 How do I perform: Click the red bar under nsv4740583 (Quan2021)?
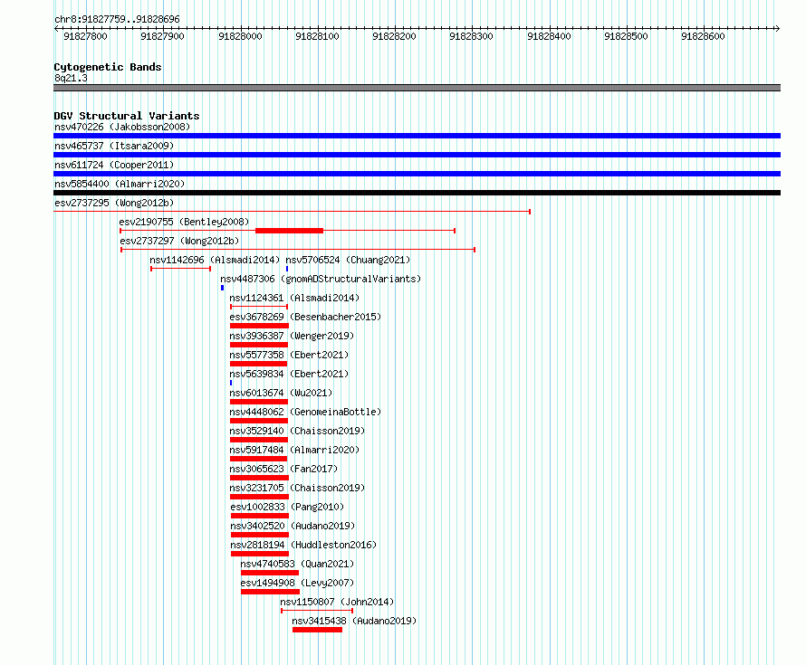270,573
